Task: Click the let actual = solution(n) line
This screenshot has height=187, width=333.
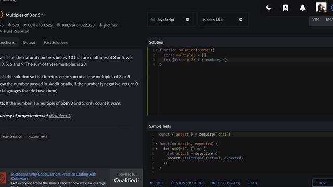Action: pos(193,154)
